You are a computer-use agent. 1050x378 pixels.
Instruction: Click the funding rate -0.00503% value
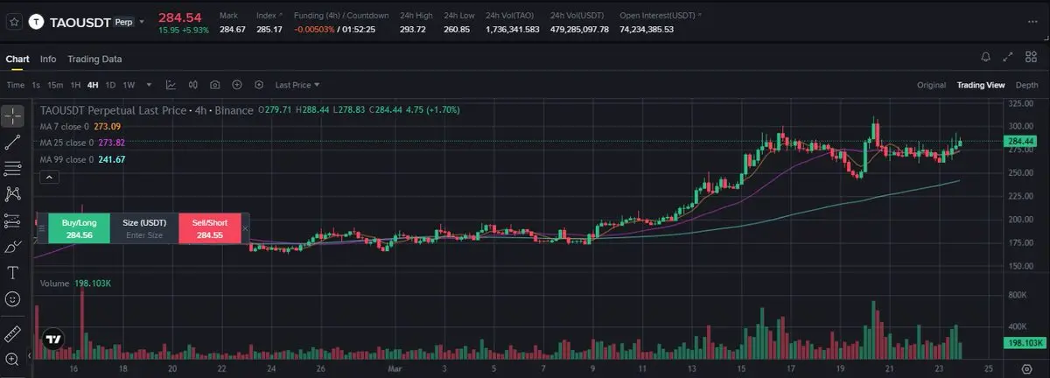(x=314, y=30)
